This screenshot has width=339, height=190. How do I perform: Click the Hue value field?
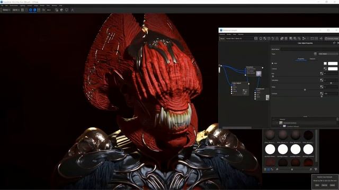(x=331, y=74)
